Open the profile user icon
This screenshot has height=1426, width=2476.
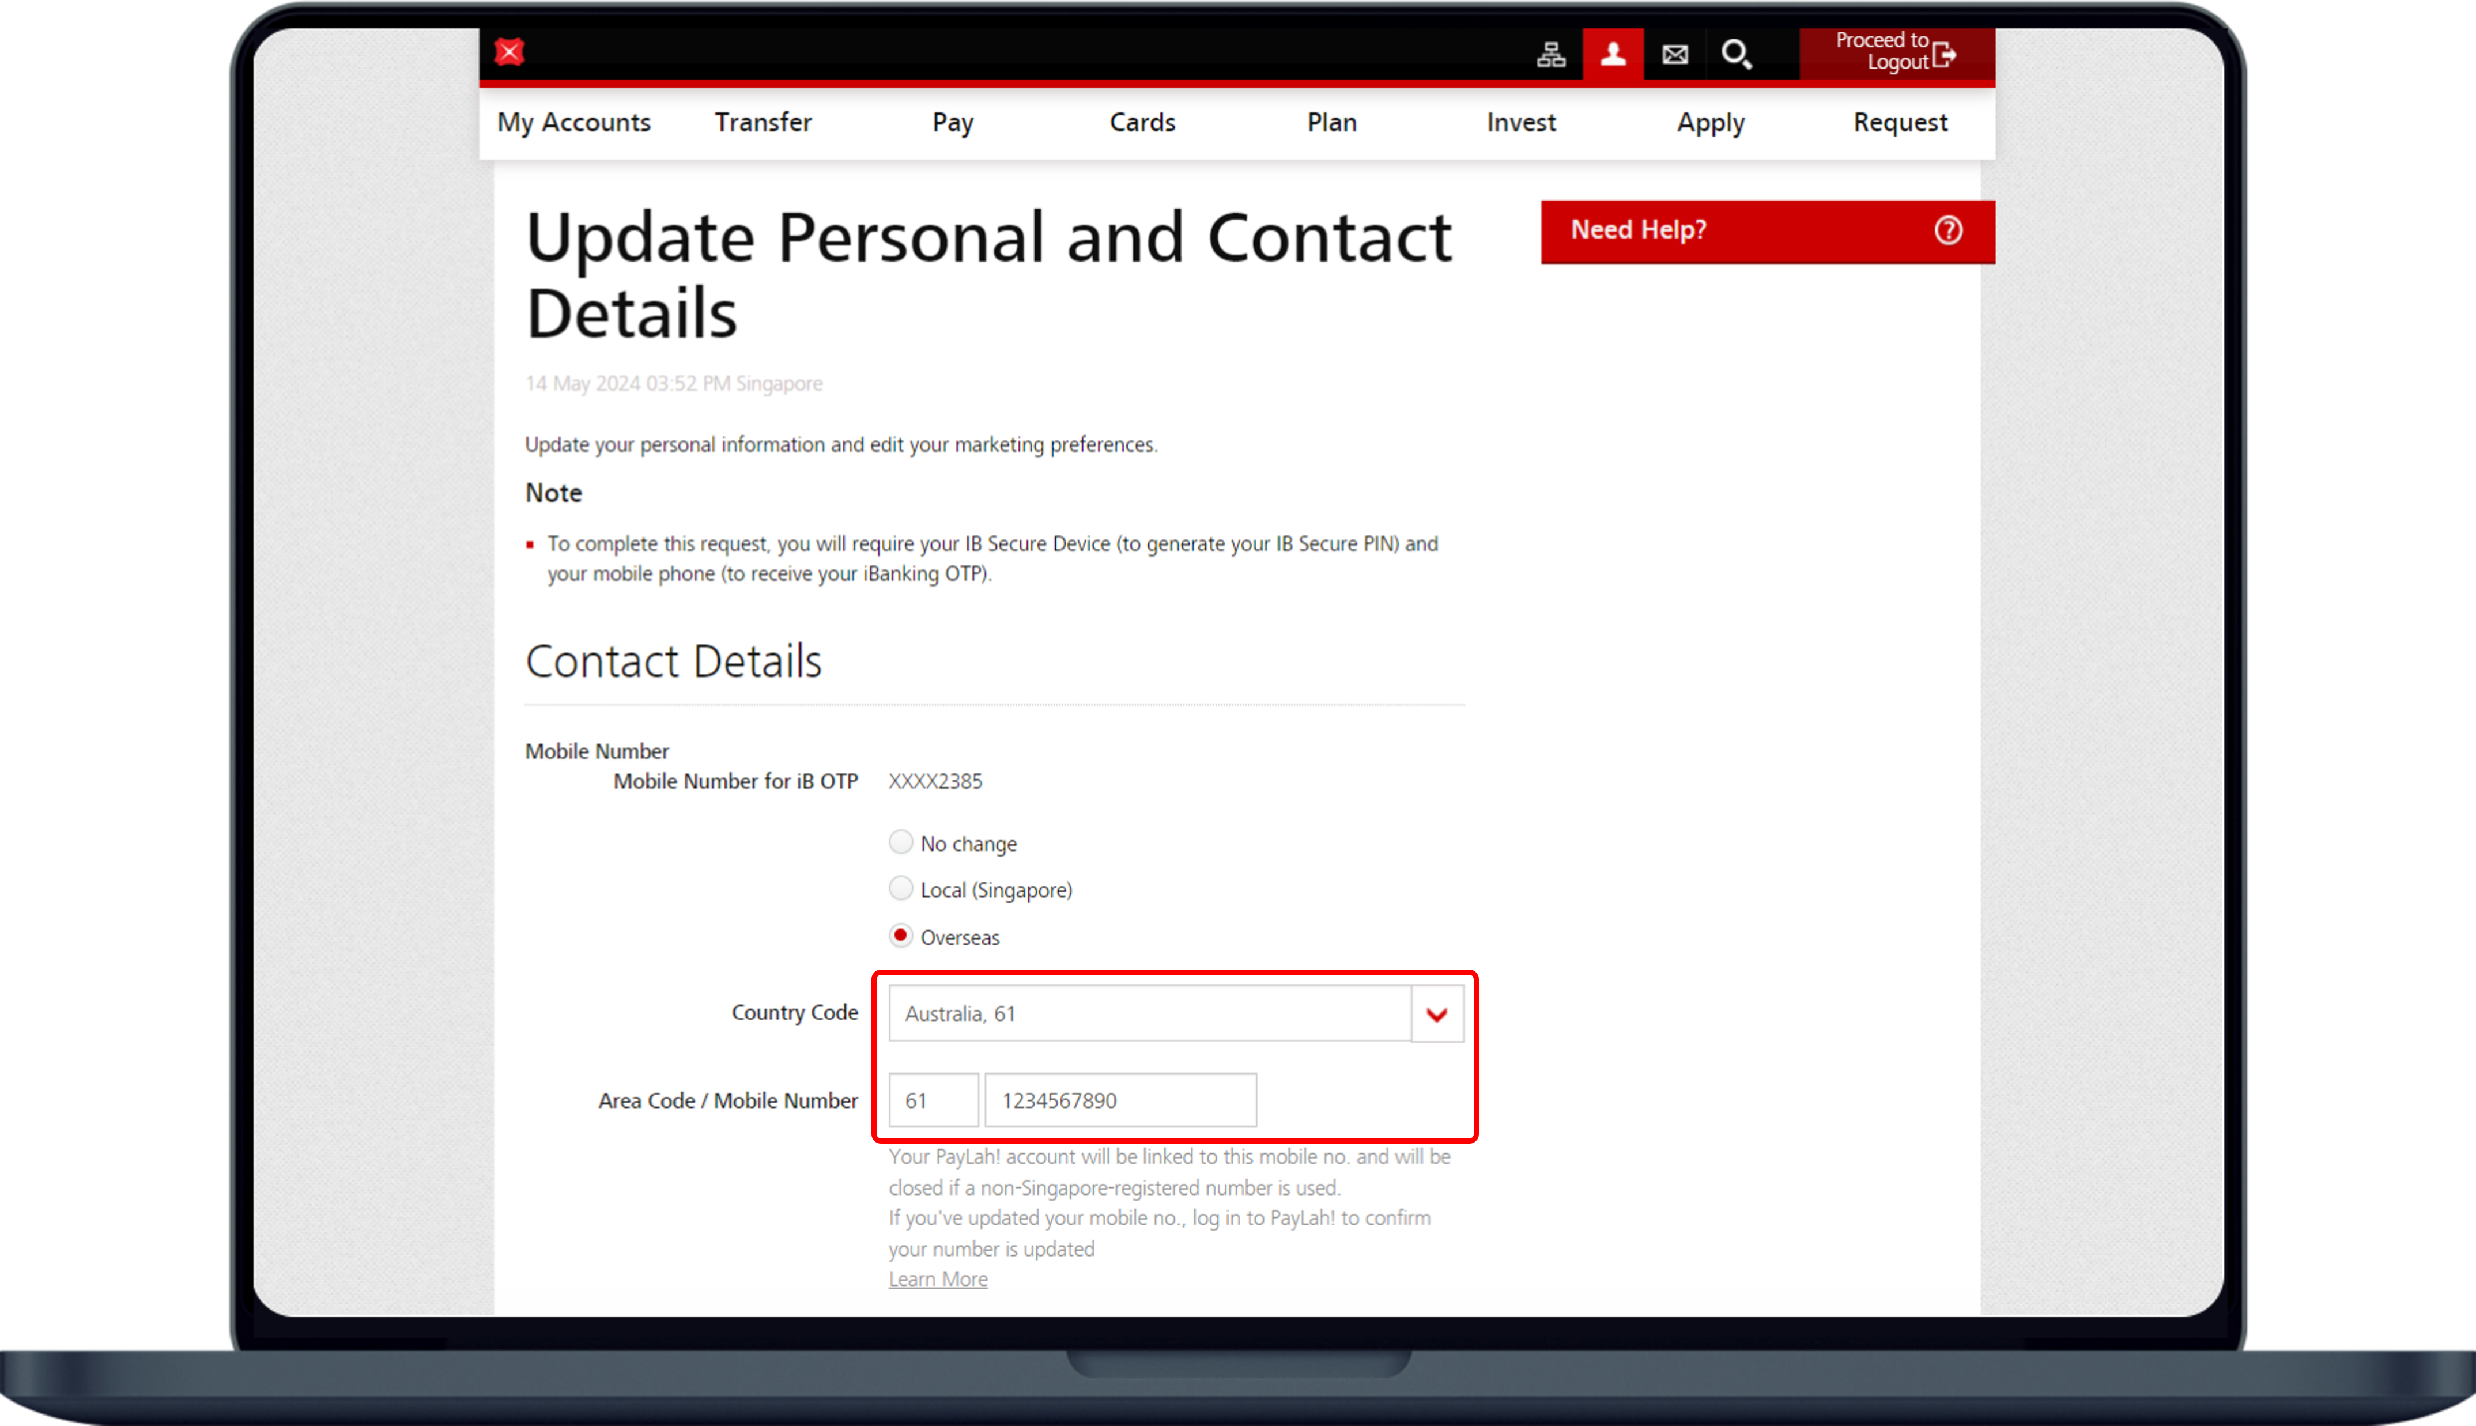coord(1613,54)
